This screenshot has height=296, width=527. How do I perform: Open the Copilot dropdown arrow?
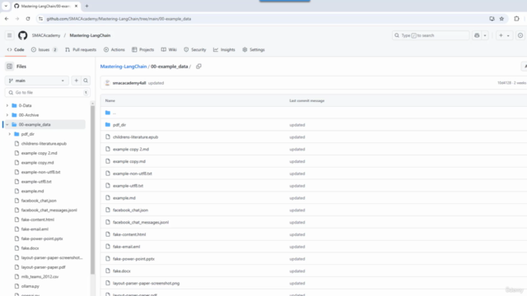(x=485, y=35)
